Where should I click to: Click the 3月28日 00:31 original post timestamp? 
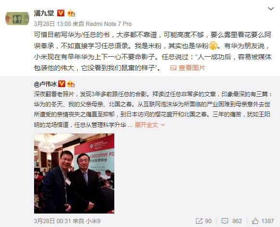tap(52, 221)
